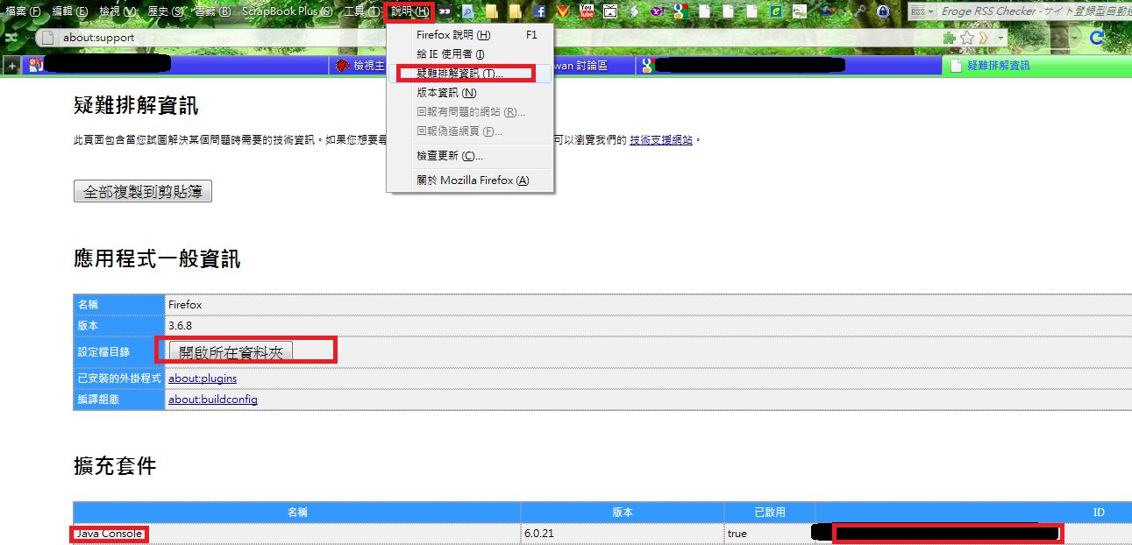Click the Yahoo bookmark icon

tap(655, 12)
